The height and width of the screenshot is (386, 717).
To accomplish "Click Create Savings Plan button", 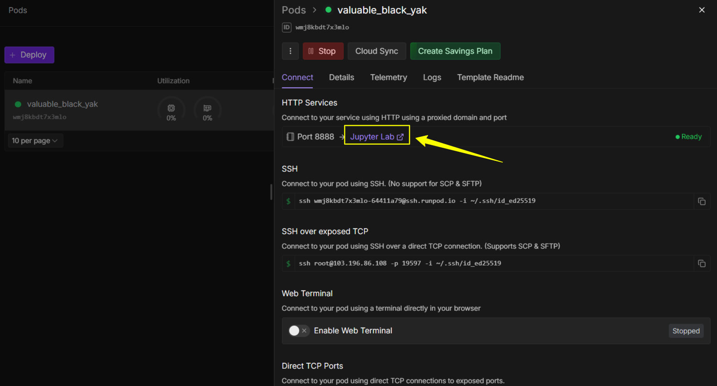I will click(455, 51).
